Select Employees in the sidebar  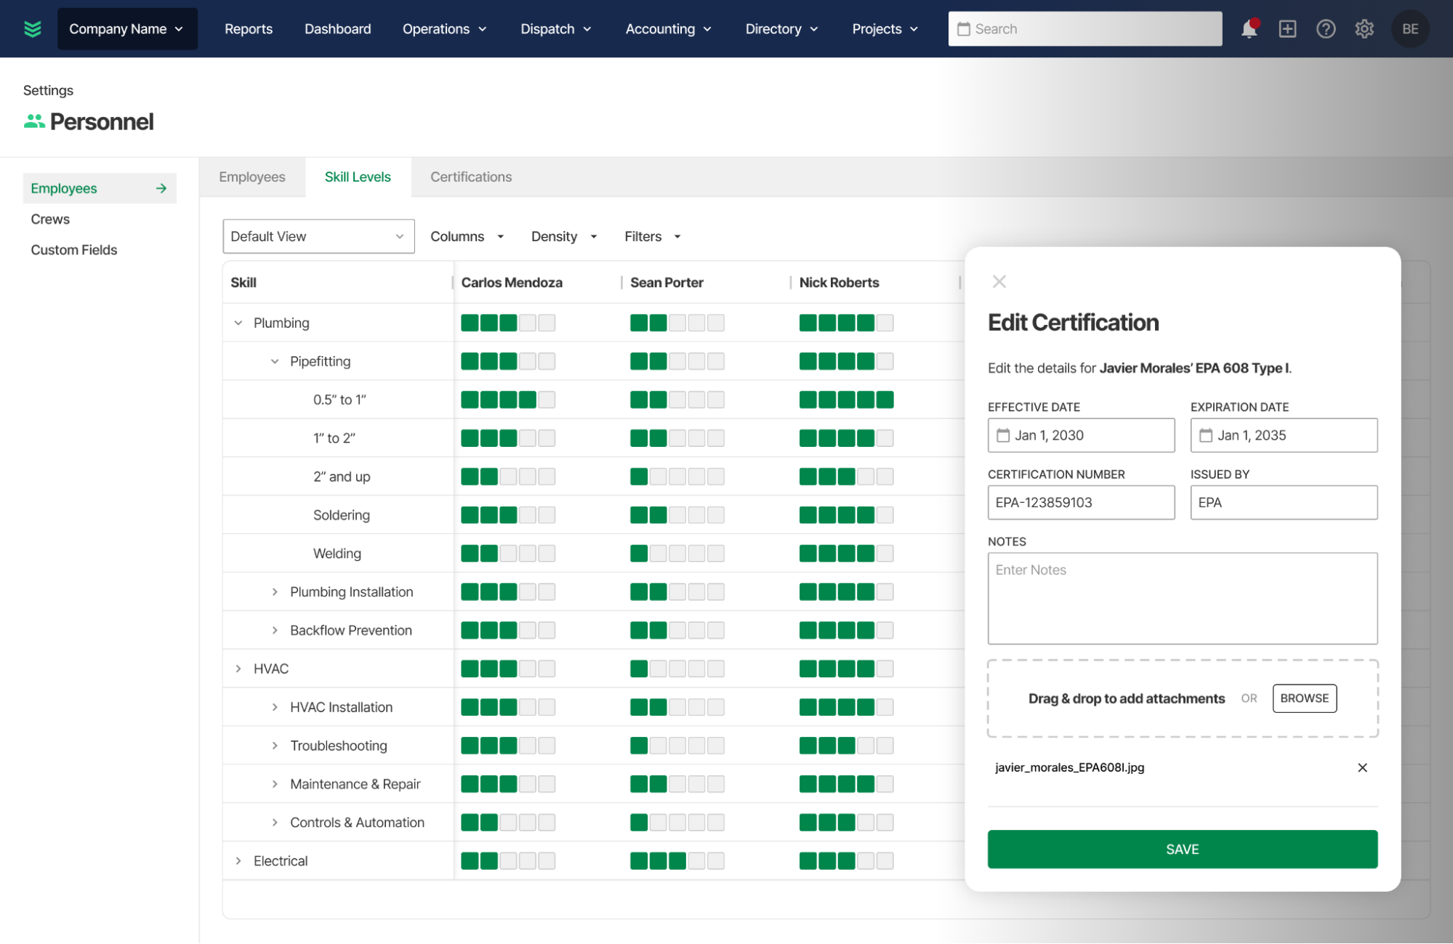click(100, 188)
